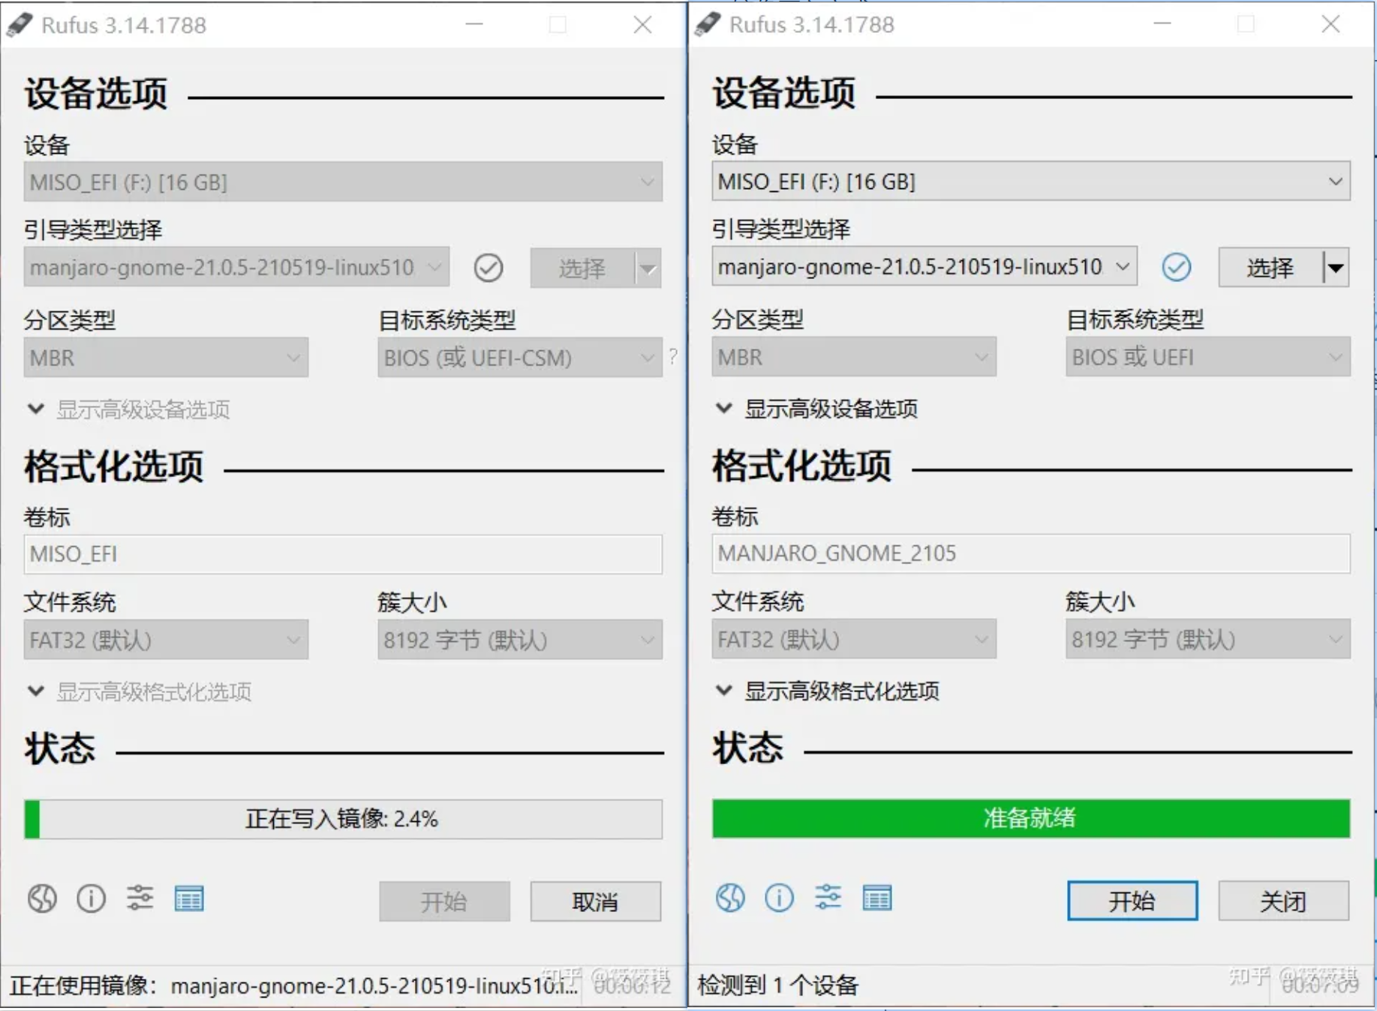The image size is (1377, 1011).
Task: Close the right Rufus window
Action: 1331,24
